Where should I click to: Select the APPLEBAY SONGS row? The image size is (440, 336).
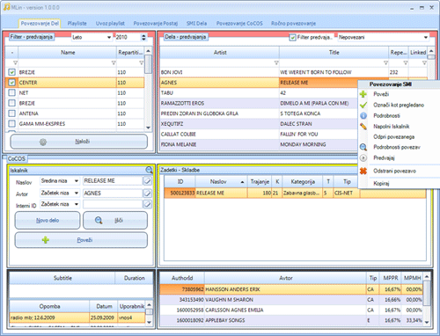pos(291,320)
